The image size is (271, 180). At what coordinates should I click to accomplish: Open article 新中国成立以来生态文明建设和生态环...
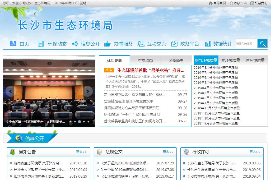[135, 95]
